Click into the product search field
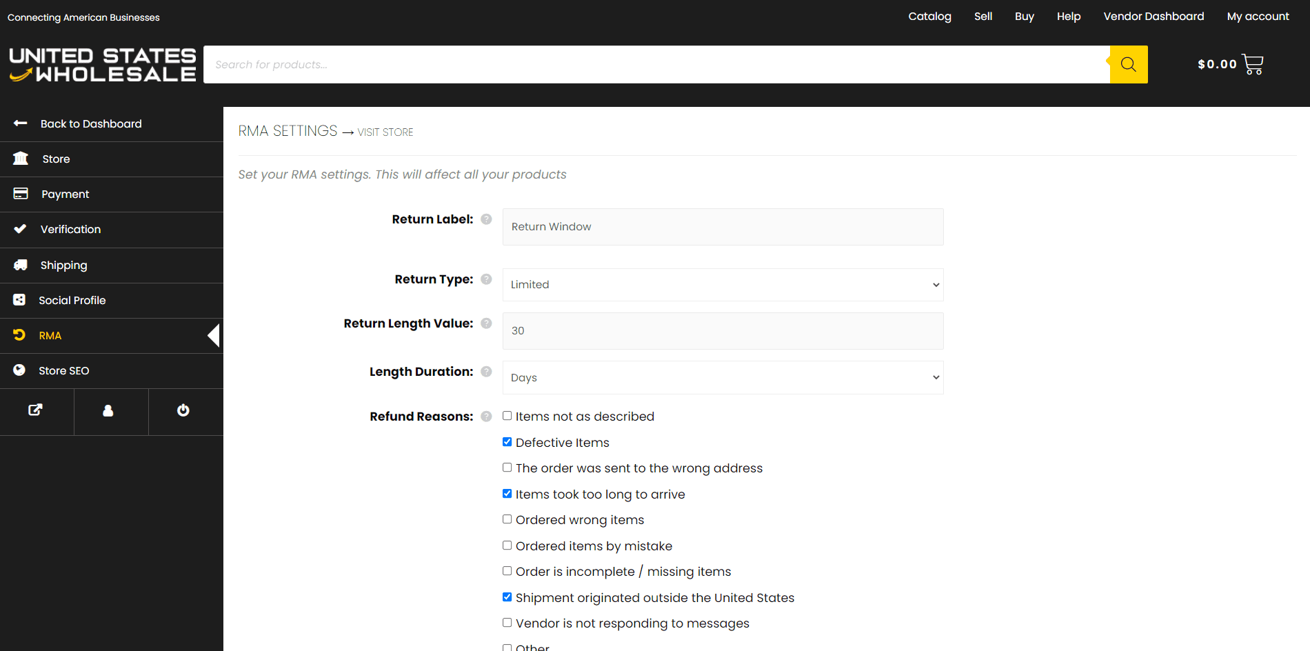The width and height of the screenshot is (1310, 651). click(x=655, y=65)
